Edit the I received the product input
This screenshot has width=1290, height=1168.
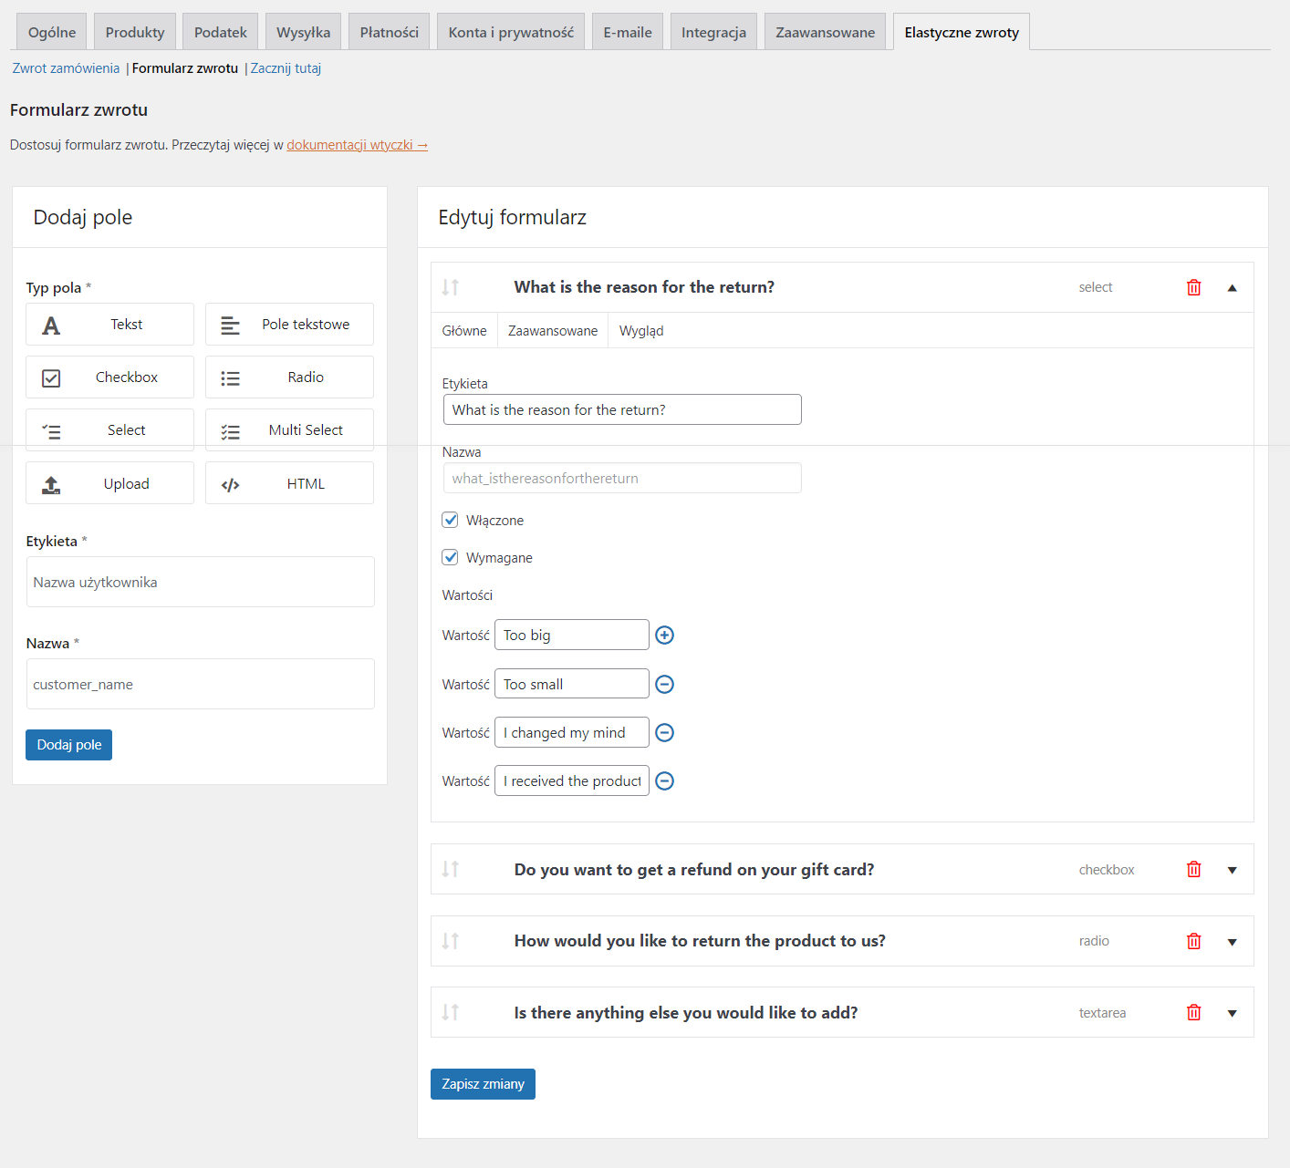pos(572,780)
